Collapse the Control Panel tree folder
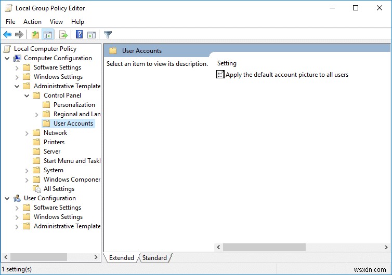 27,95
